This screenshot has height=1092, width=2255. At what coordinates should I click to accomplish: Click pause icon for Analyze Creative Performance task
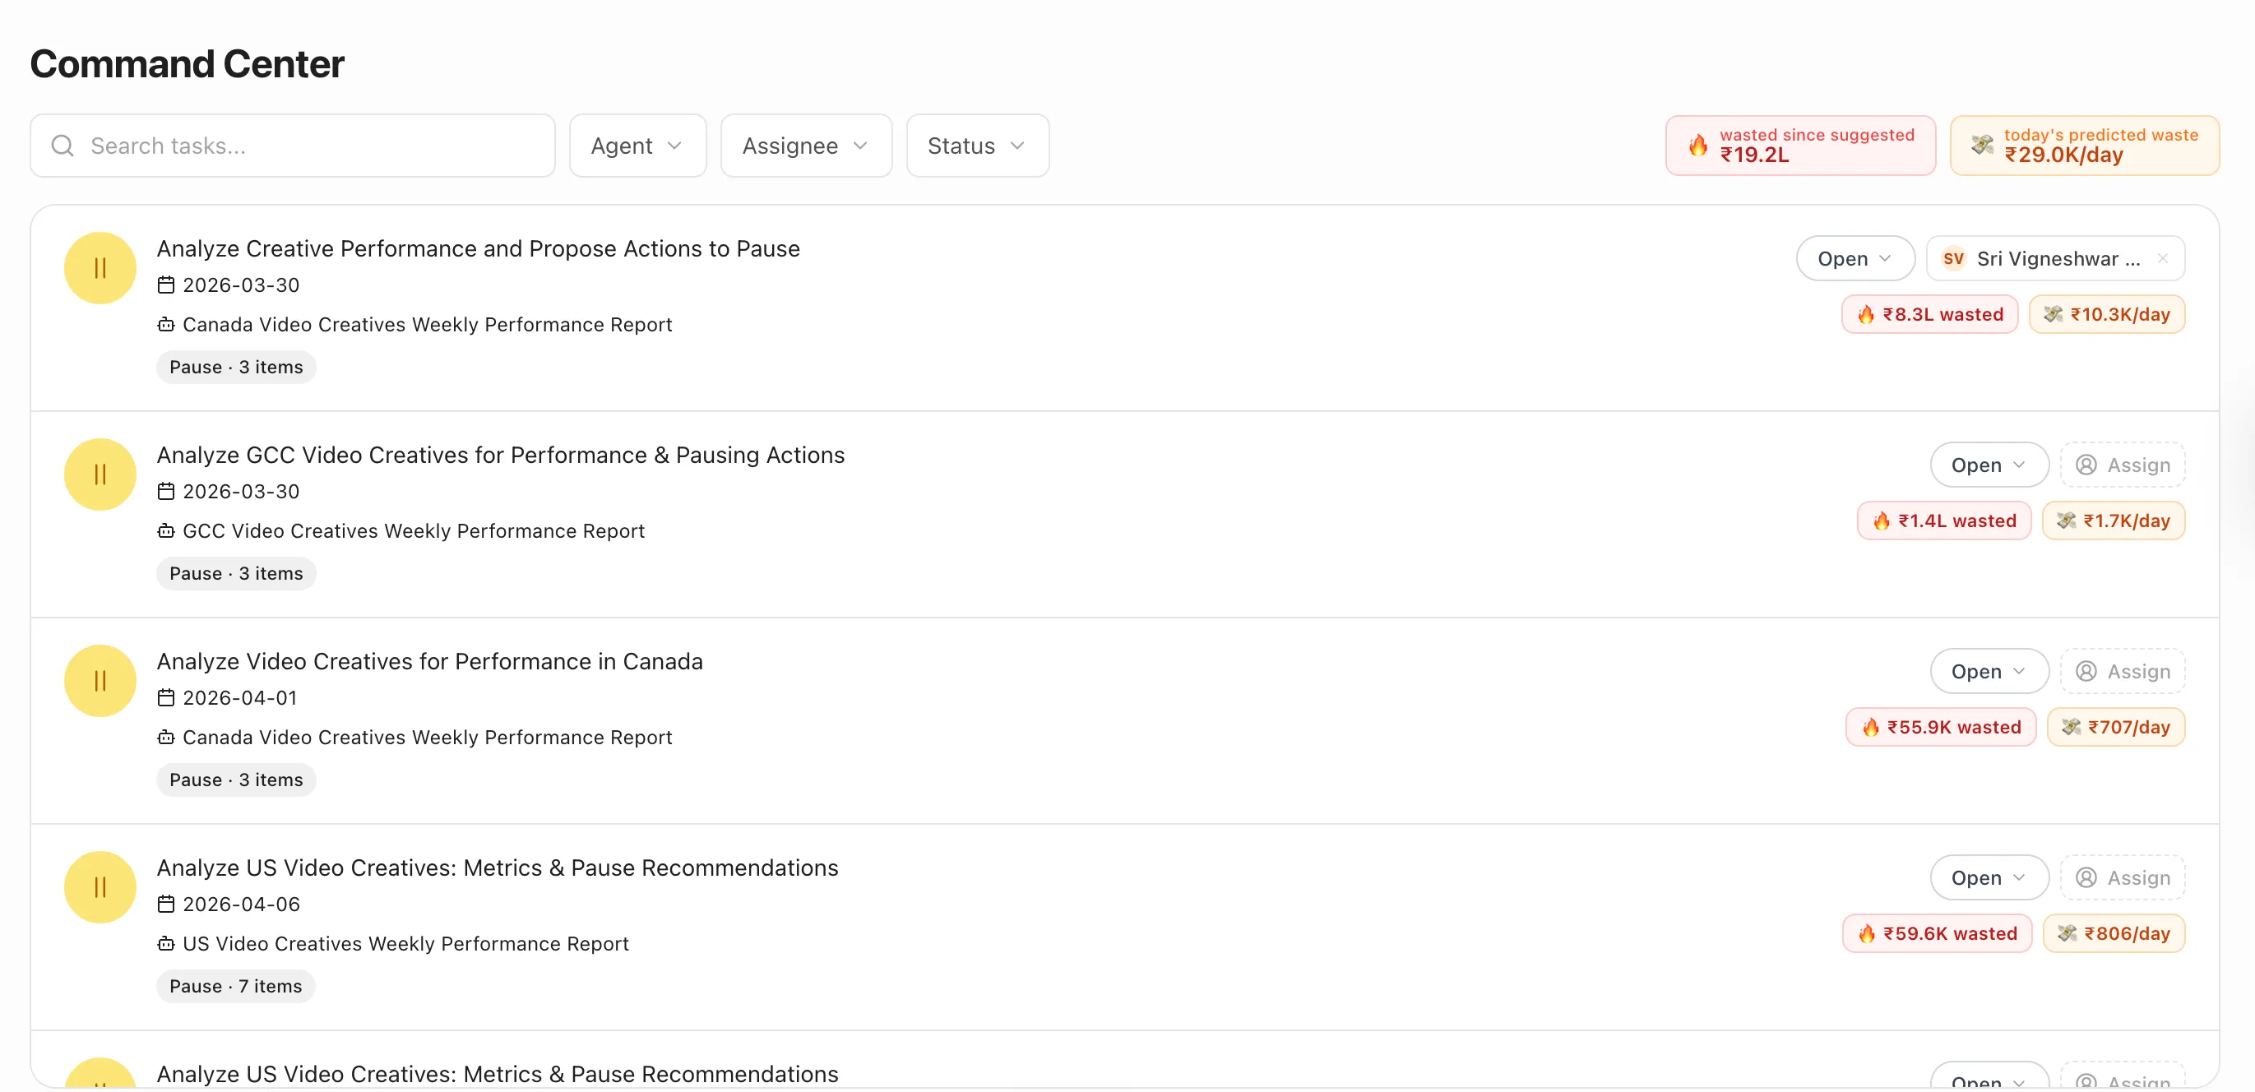pyautogui.click(x=100, y=268)
